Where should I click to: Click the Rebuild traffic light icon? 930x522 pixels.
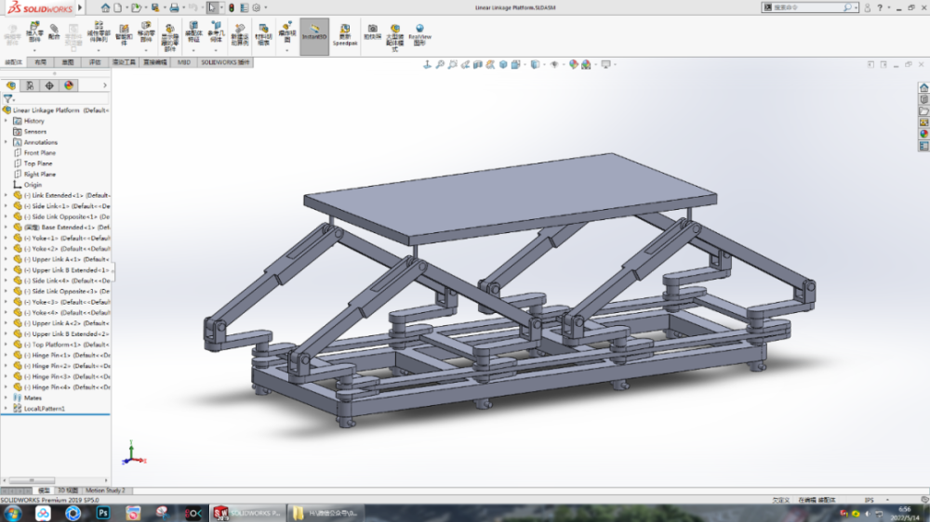tap(232, 7)
